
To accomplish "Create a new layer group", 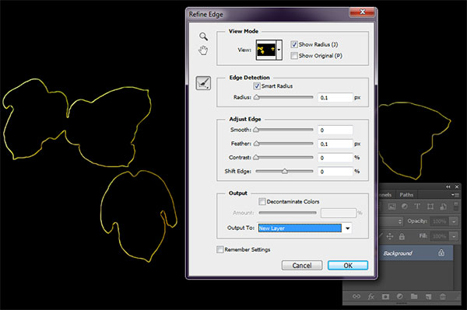I will (414, 296).
